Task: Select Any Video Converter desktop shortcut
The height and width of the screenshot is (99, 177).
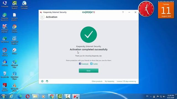Action: point(24,5)
